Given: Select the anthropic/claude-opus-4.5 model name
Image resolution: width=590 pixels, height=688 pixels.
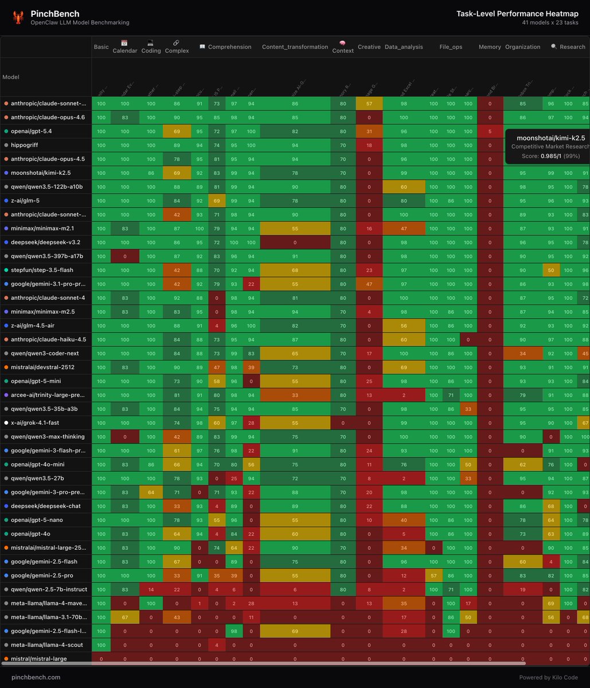Looking at the screenshot, I should (x=48, y=159).
